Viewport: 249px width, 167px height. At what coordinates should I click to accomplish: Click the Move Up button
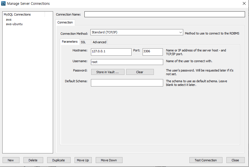tap(83, 160)
